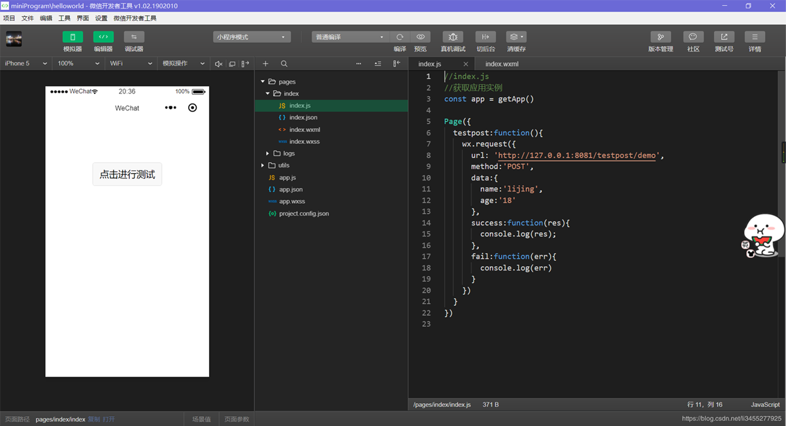Click the 编译 compile refresh icon
This screenshot has width=786, height=426.
point(400,37)
